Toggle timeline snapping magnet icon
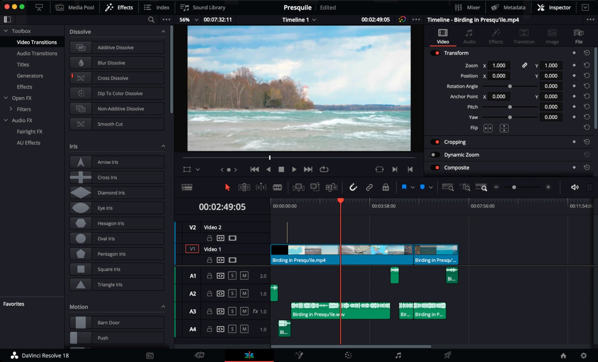The width and height of the screenshot is (598, 362). (x=353, y=187)
